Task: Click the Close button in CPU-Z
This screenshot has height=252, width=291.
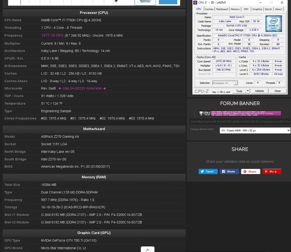Action: tap(277, 91)
